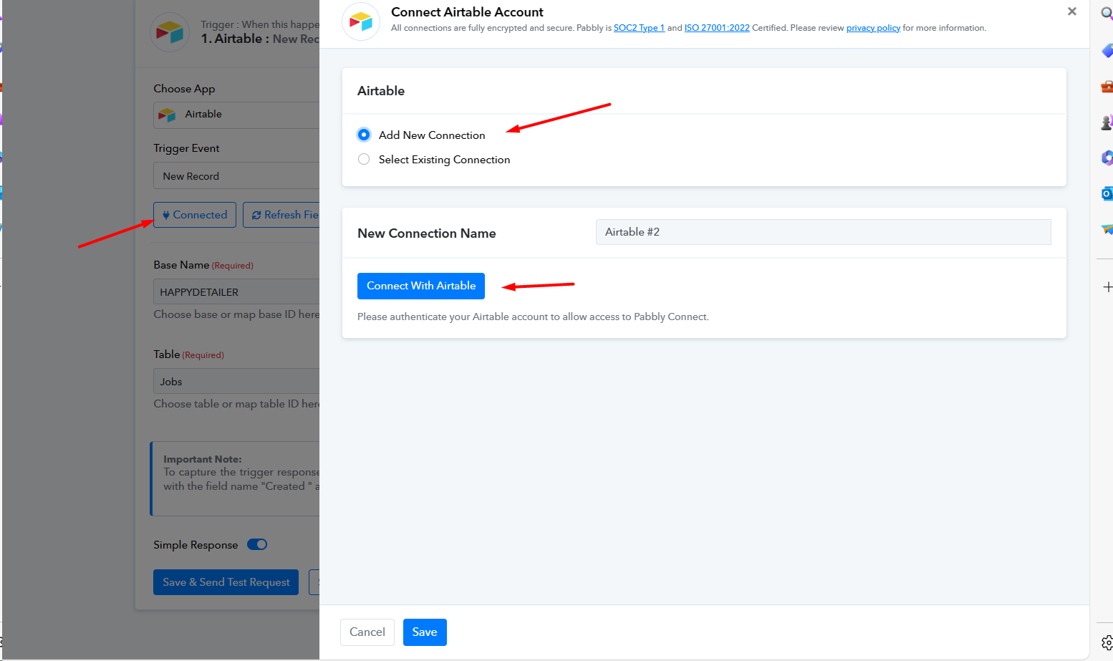The width and height of the screenshot is (1113, 661).
Task: Open the Base Name dropdown showing HAPPYDETAILER
Action: tap(236, 291)
